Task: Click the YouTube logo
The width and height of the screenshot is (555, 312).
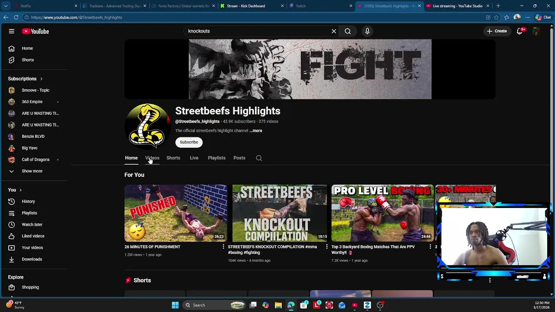Action: 36,31
